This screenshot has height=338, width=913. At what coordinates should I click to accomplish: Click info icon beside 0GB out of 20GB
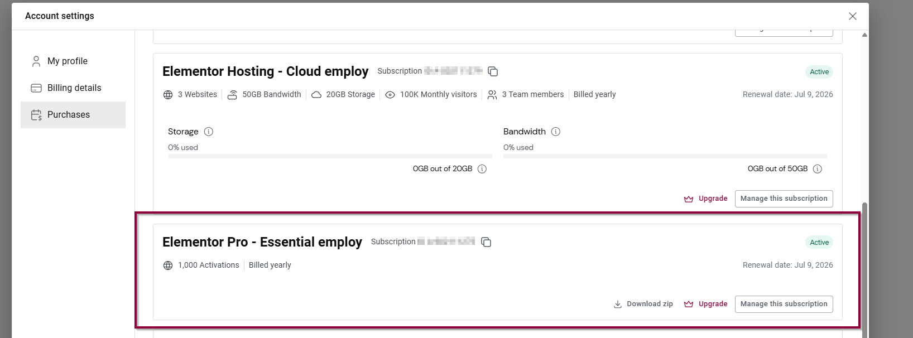(482, 169)
